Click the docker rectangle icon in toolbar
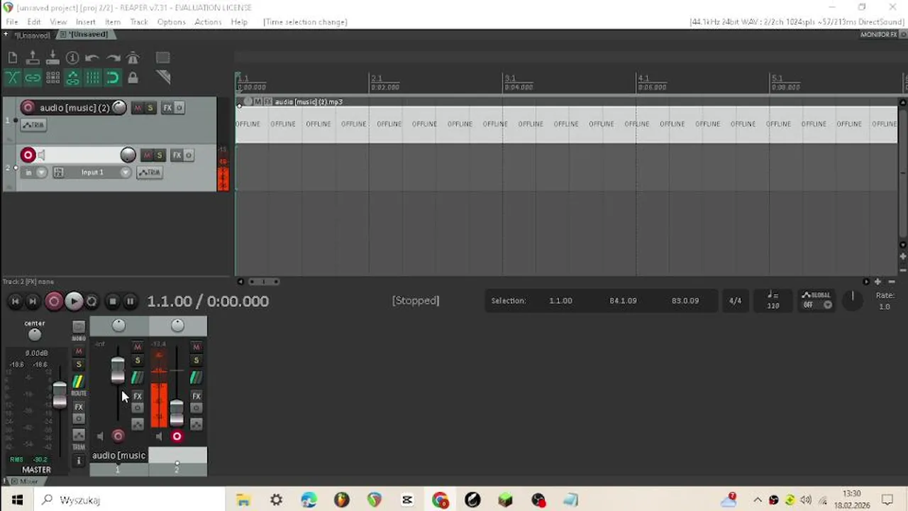This screenshot has height=511, width=908. (x=162, y=58)
